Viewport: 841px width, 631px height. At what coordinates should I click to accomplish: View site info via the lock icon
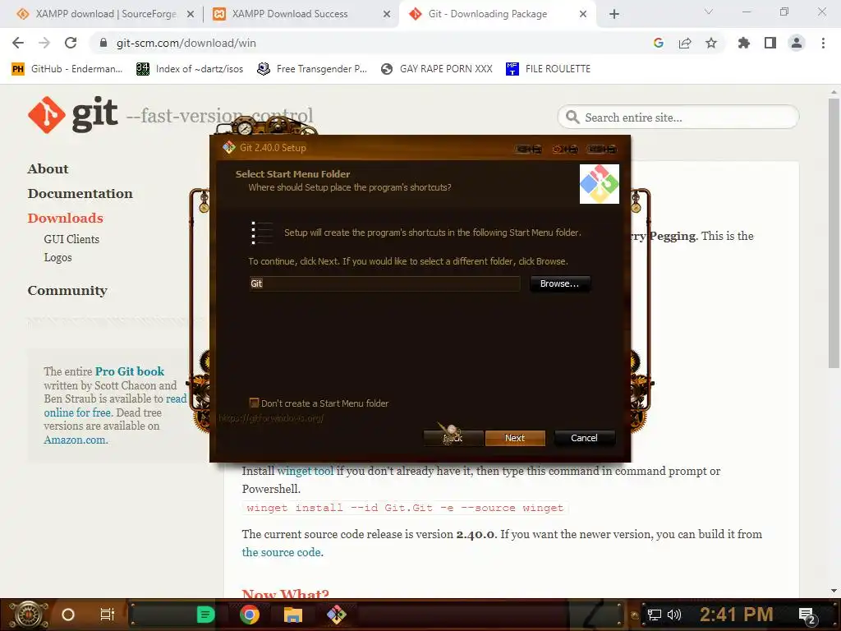point(103,43)
